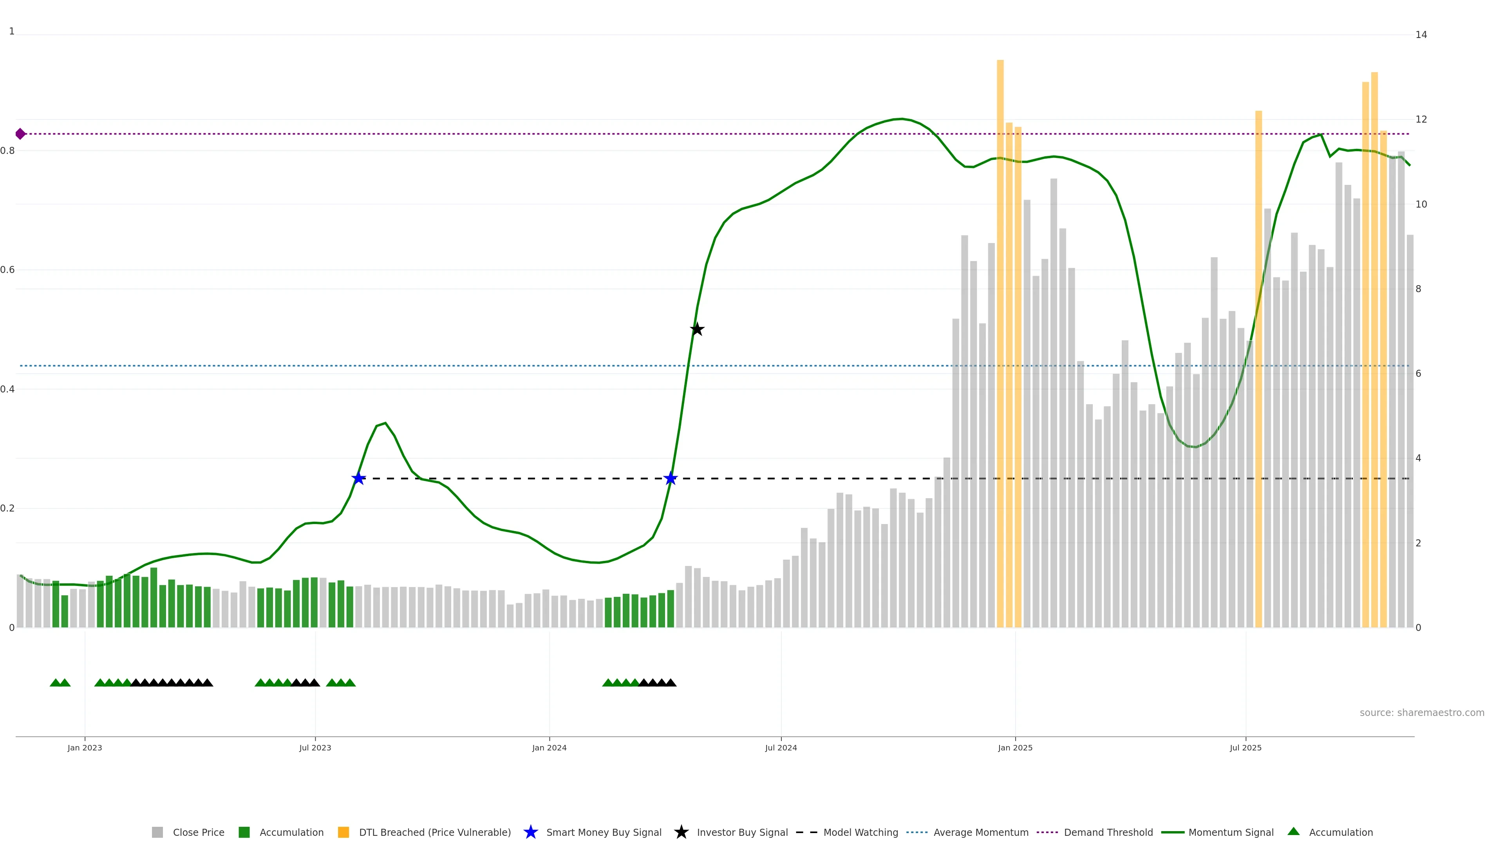The image size is (1504, 846).
Task: Click the purple diamond Demand Threshold marker
Action: click(20, 134)
